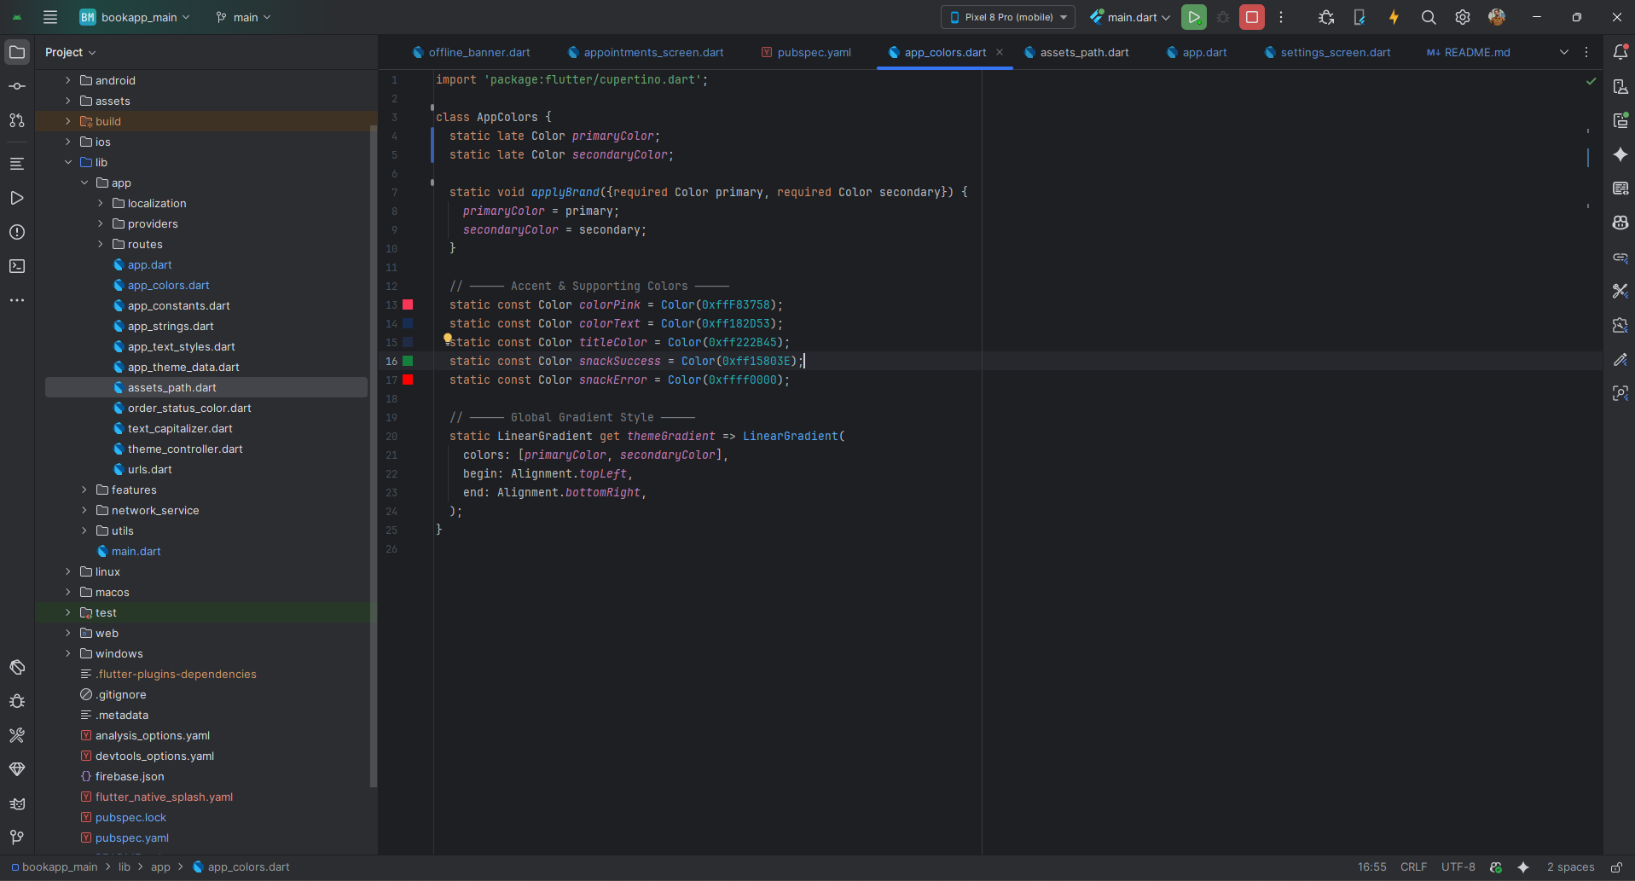This screenshot has height=881, width=1635.
Task: Click the colorPink gutter color swatch
Action: pos(408,304)
